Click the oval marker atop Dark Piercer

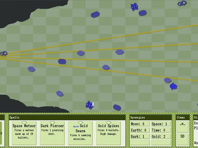tap(52, 122)
